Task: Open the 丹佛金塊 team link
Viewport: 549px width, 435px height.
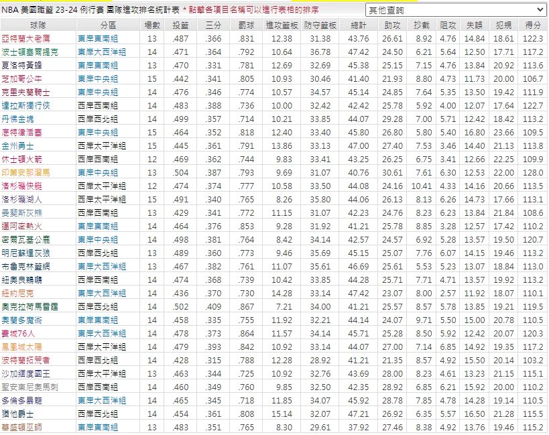Action: click(x=17, y=119)
